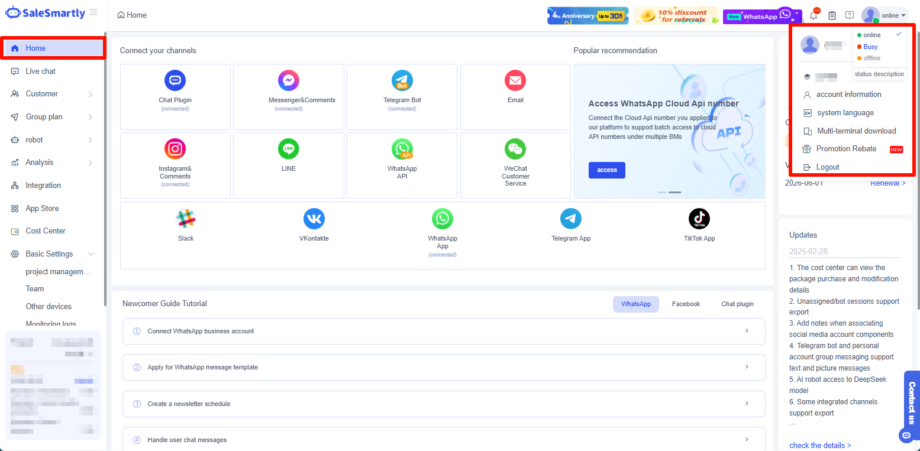Choose the Email channel
Screen dimensions: 920x451
[x=515, y=97]
